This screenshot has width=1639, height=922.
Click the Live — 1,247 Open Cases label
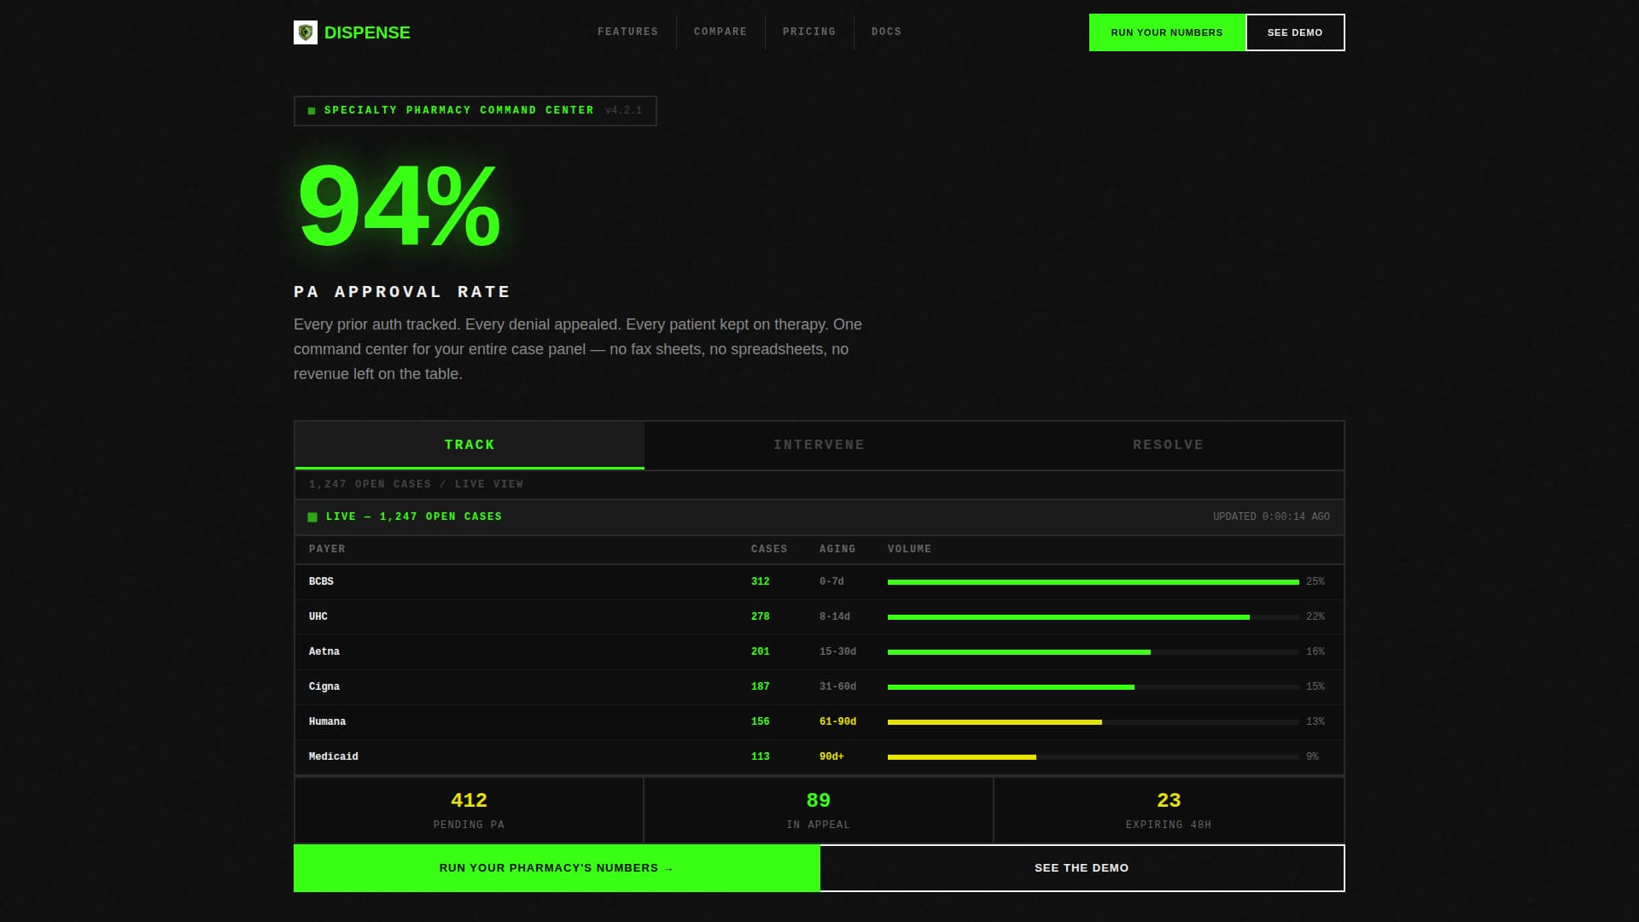pos(414,516)
